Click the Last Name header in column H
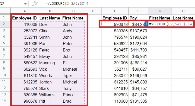Viewport: 195px width, 106px height. [183, 18]
